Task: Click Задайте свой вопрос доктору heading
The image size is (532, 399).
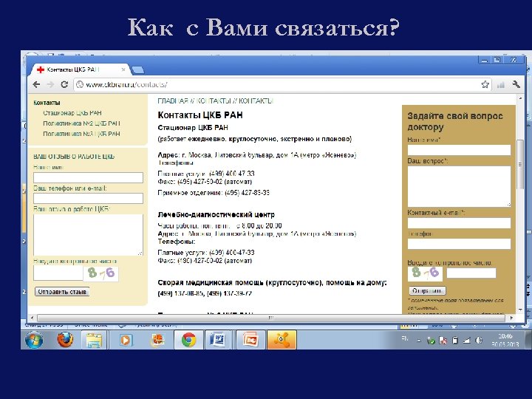Action: [454, 121]
